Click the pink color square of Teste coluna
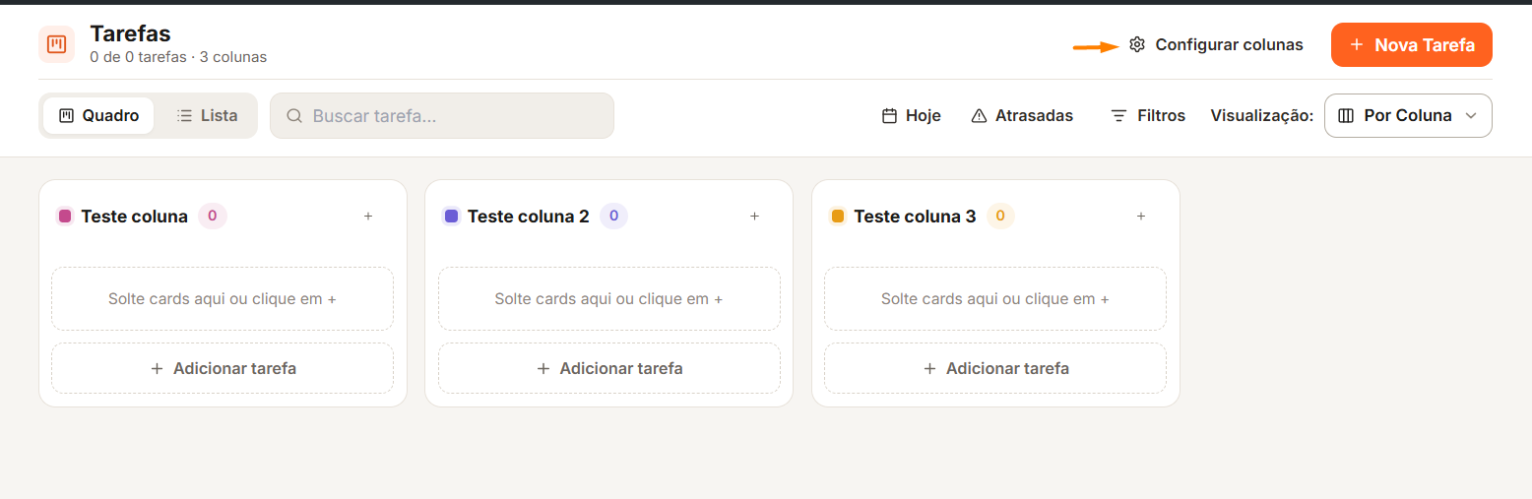1532x499 pixels. pyautogui.click(x=65, y=217)
